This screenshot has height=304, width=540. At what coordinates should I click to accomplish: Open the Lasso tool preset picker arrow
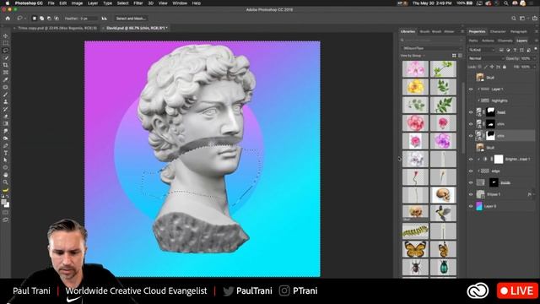(x=24, y=19)
